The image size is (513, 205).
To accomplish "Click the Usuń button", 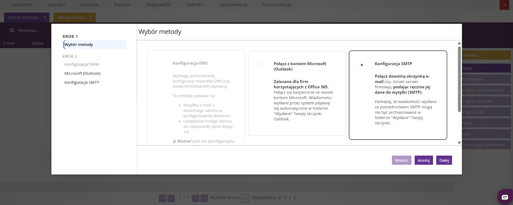I will [x=486, y=134].
